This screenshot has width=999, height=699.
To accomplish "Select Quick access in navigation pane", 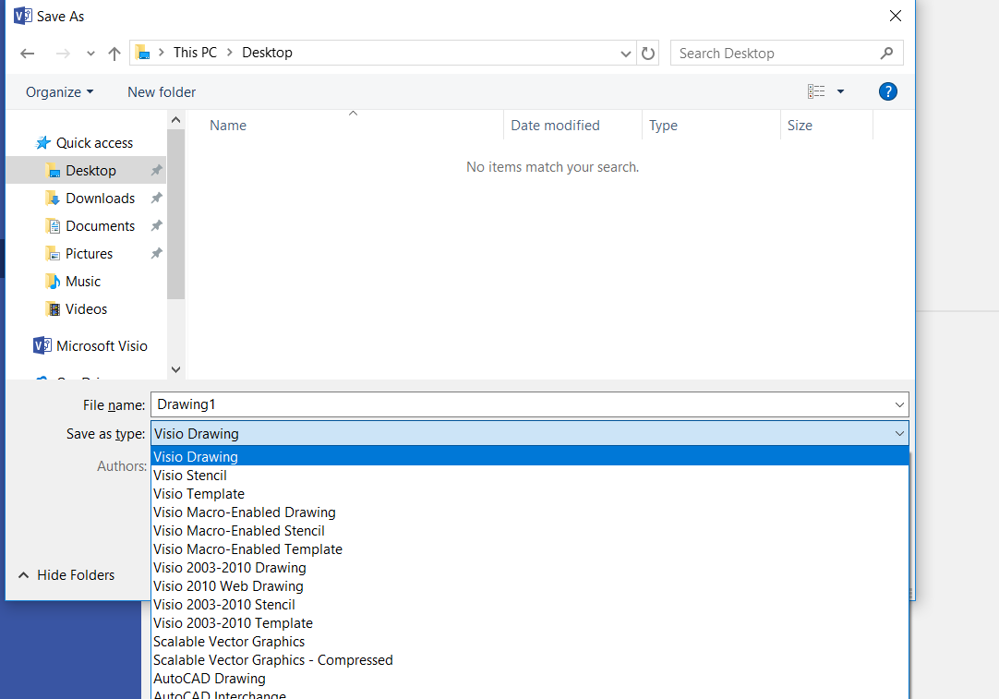I will [x=86, y=143].
